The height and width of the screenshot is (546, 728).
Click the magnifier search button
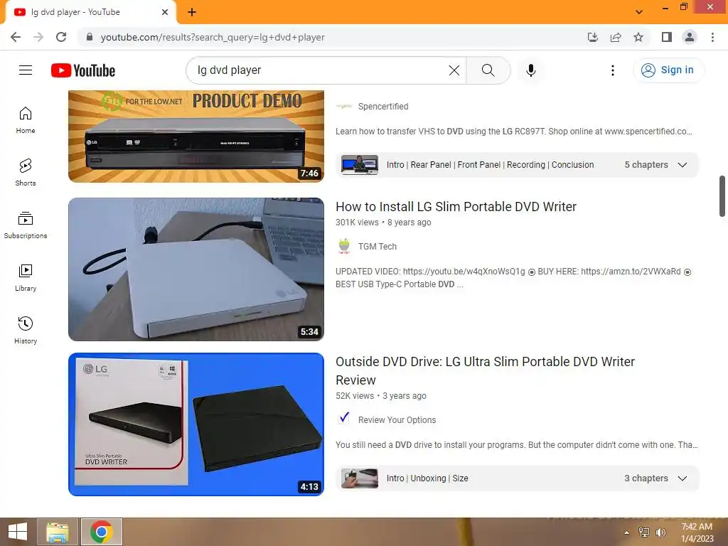point(488,70)
